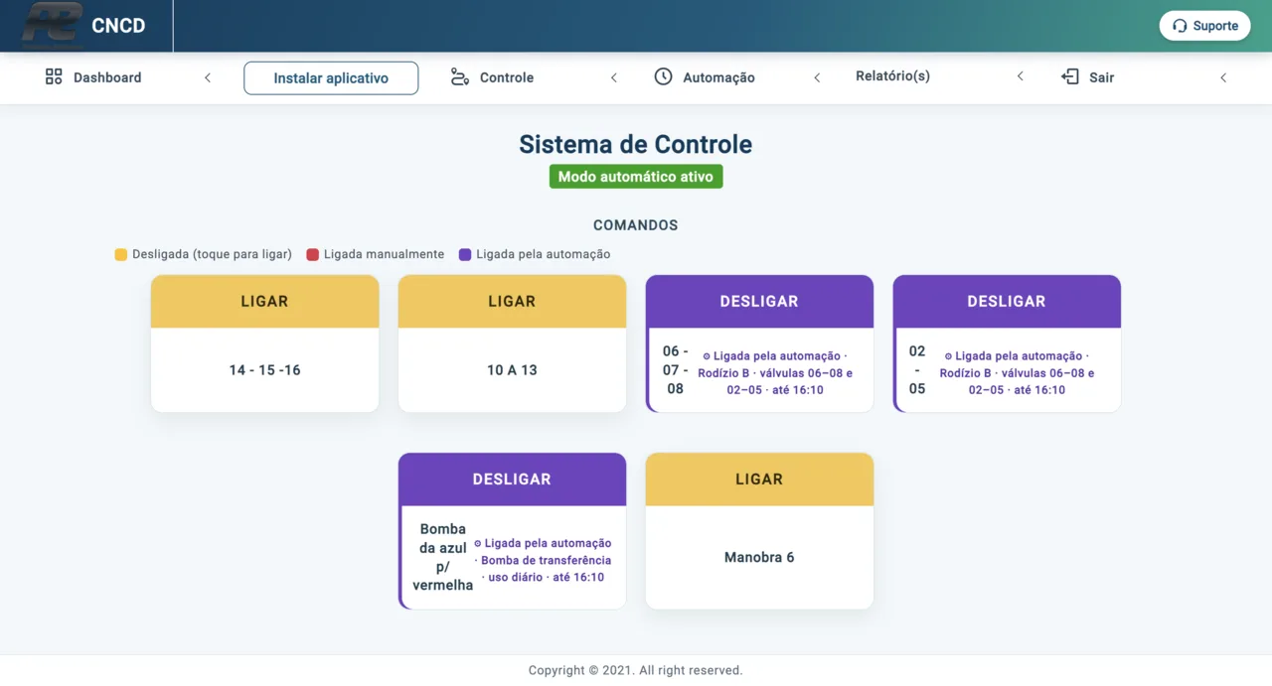
Task: Click automation status text in 02 - 05 card
Action: point(1017,373)
